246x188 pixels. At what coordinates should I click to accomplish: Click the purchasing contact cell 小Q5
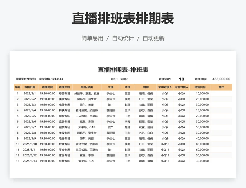coord(165,116)
